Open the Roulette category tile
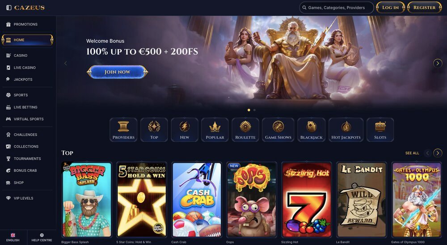The width and height of the screenshot is (447, 245). (x=245, y=130)
